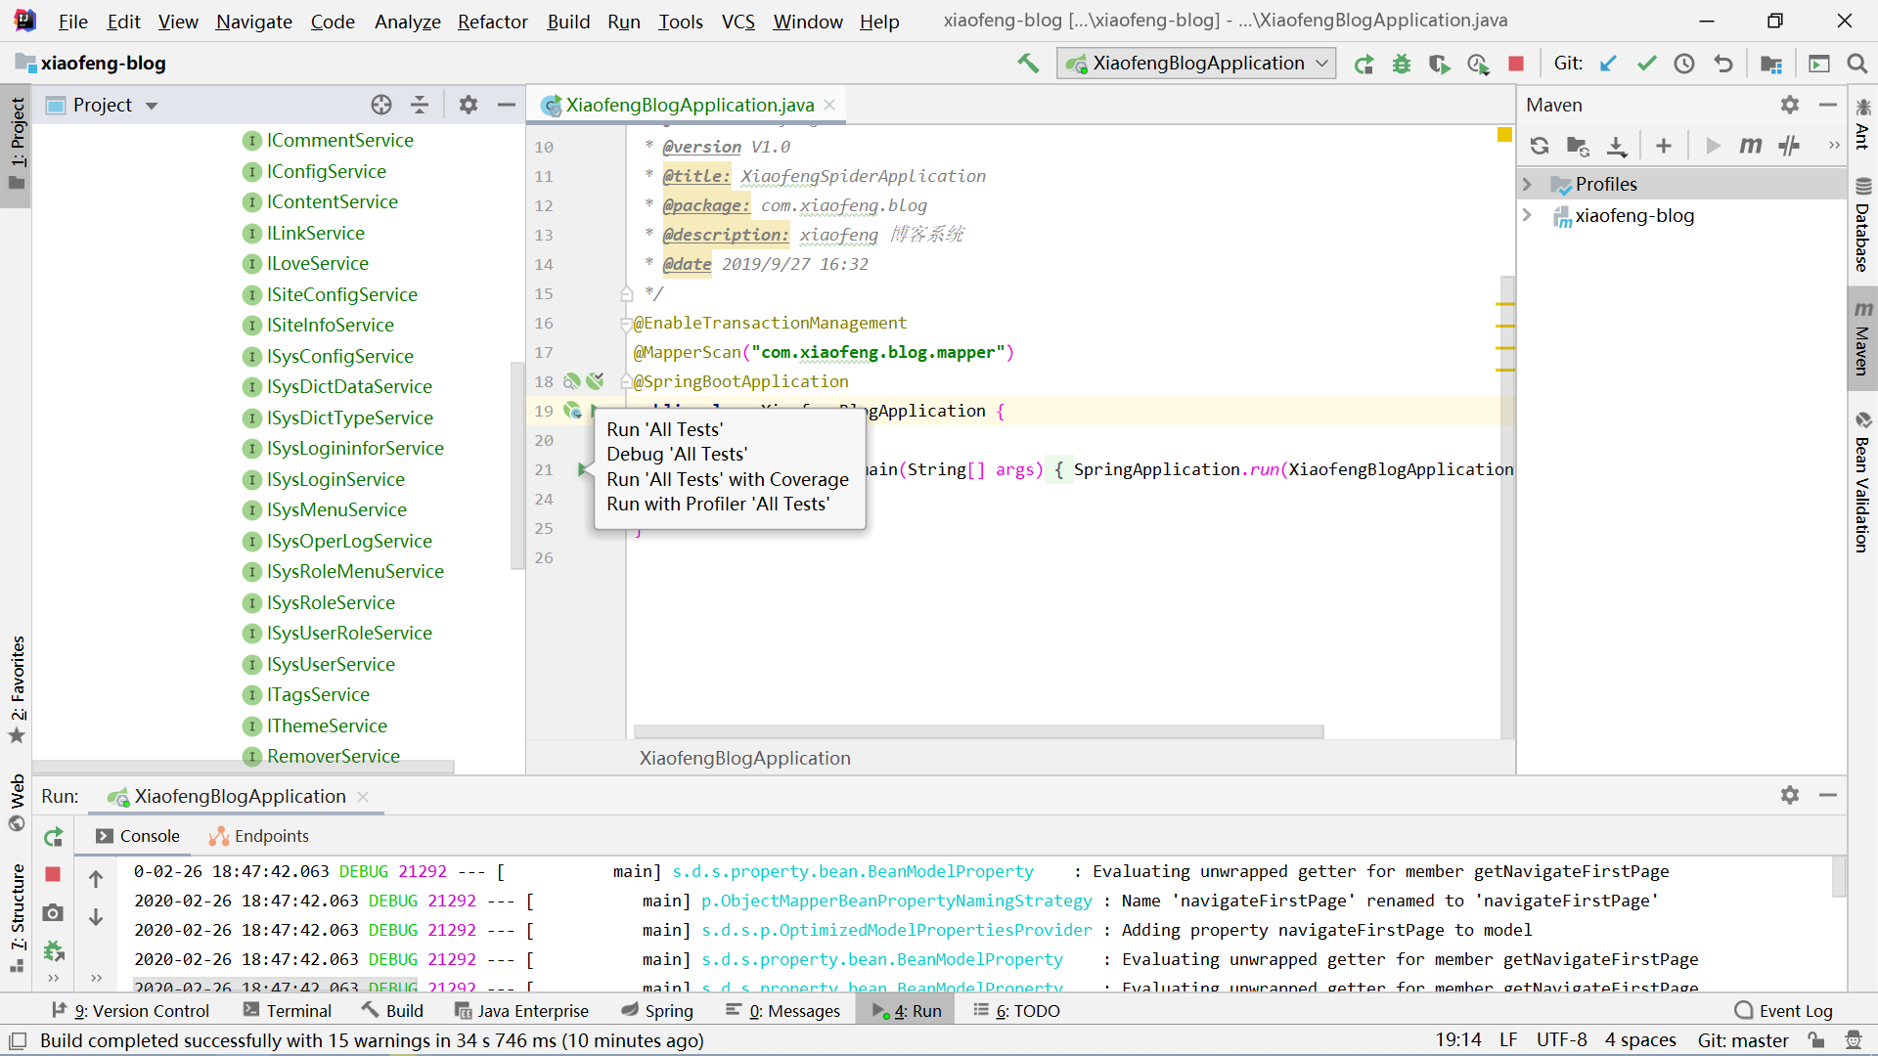Toggle the Maven side tool window
This screenshot has height=1056, width=1878.
[x=1862, y=337]
